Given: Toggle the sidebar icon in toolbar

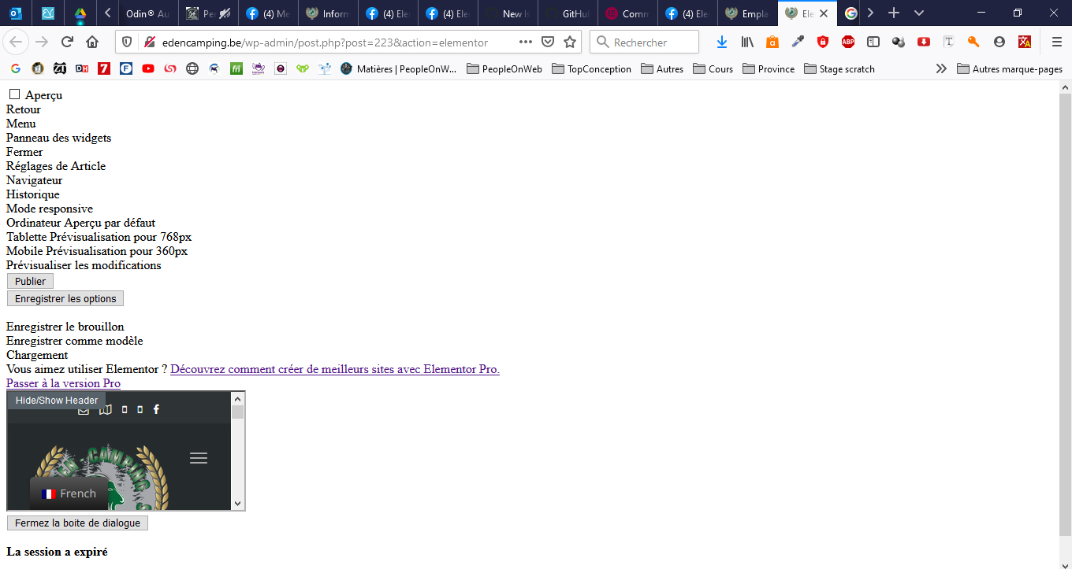Looking at the screenshot, I should tap(873, 42).
